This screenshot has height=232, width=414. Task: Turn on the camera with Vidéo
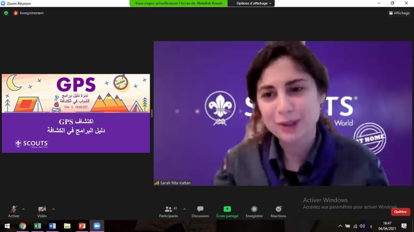tap(42, 209)
